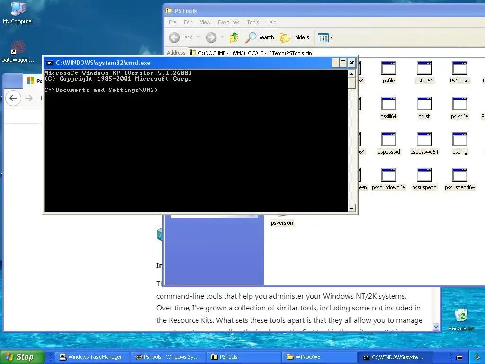
Task: Click the psversion file label
Action: 282,223
